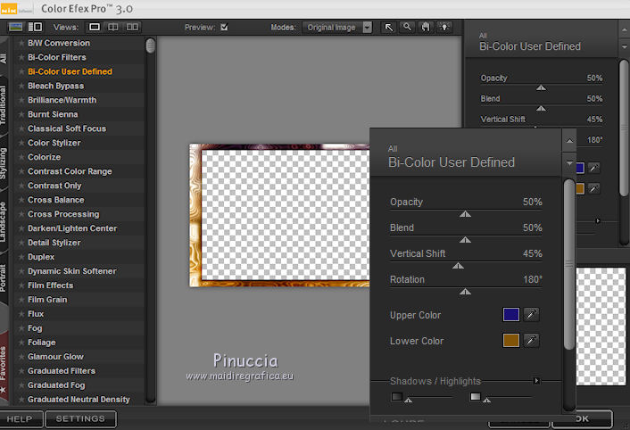This screenshot has height=430, width=630.
Task: Click the HELP button
Action: pos(20,418)
